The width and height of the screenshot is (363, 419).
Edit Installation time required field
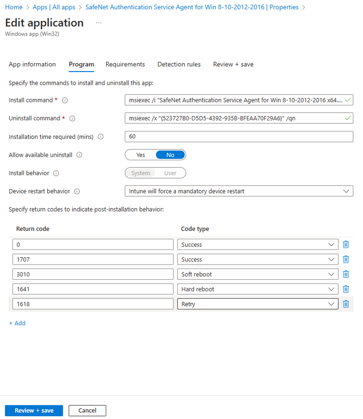pyautogui.click(x=239, y=136)
